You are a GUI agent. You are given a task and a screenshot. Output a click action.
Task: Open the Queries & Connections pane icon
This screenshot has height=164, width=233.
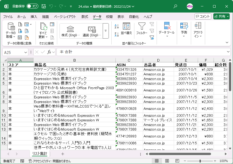point(52,24)
